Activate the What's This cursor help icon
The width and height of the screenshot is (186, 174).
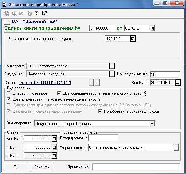click(45, 13)
